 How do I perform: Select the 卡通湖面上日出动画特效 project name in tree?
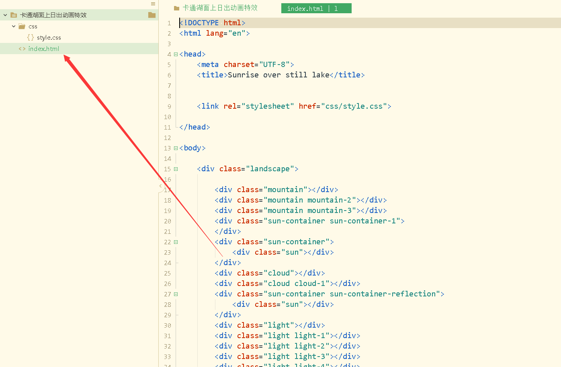point(53,15)
